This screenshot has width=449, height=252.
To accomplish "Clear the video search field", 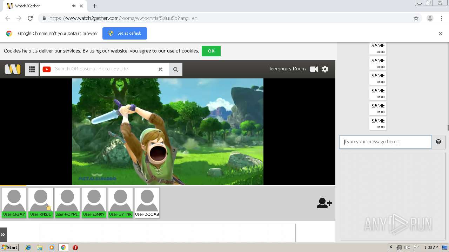I will click(160, 69).
